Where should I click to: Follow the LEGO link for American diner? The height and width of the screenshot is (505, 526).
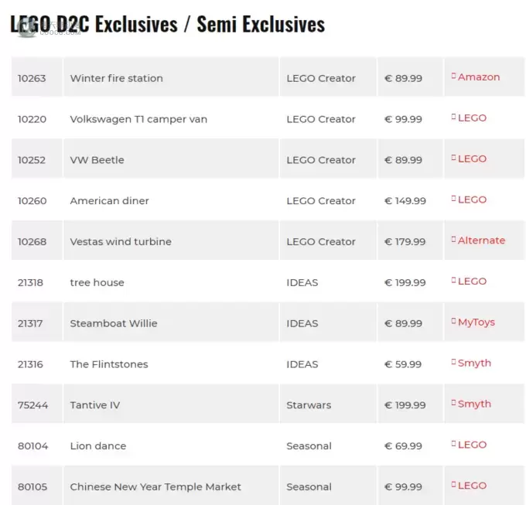pyautogui.click(x=472, y=200)
